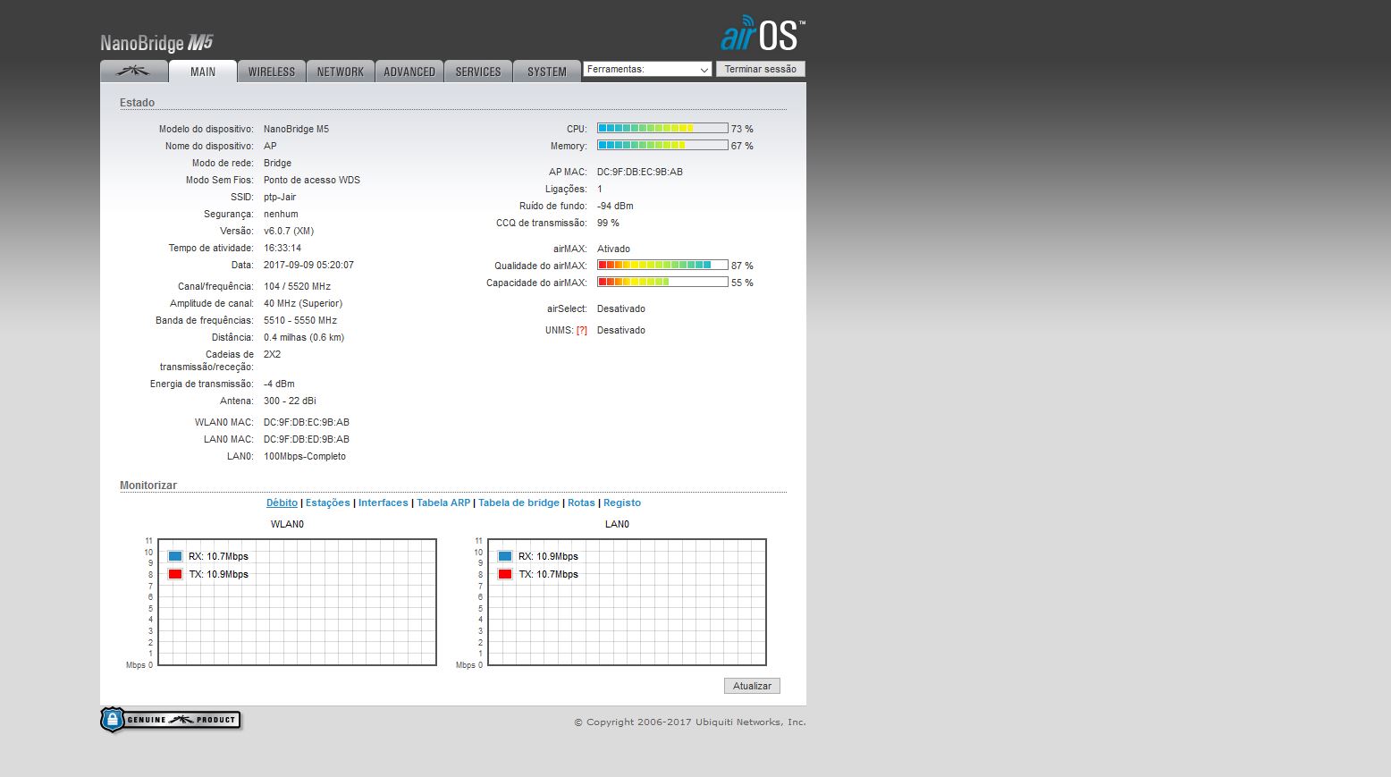1391x777 pixels.
Task: Click the Atualizar button
Action: pyautogui.click(x=752, y=686)
